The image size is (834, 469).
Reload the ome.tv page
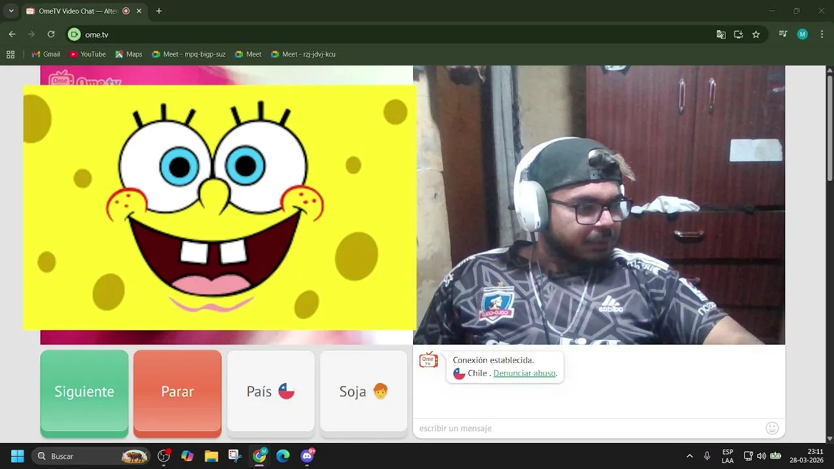[51, 35]
